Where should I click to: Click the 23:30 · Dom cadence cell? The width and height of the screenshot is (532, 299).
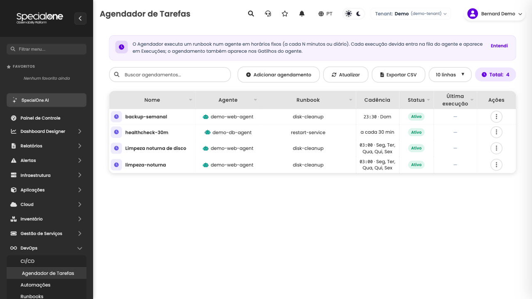(377, 117)
